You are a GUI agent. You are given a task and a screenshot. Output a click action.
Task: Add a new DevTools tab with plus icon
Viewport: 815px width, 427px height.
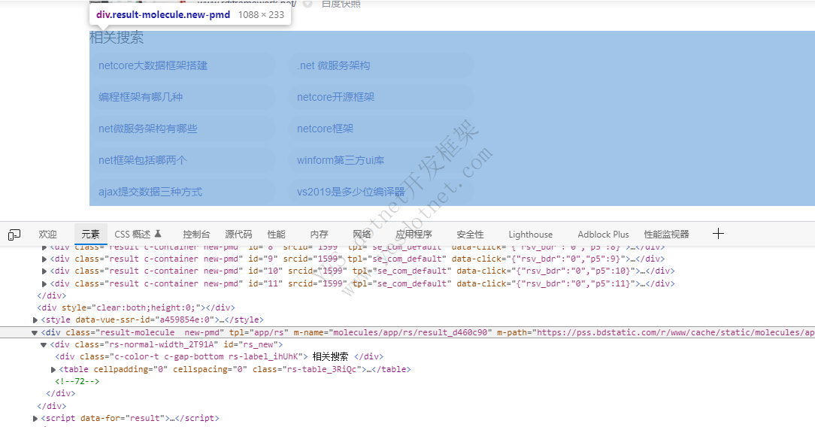coord(718,234)
